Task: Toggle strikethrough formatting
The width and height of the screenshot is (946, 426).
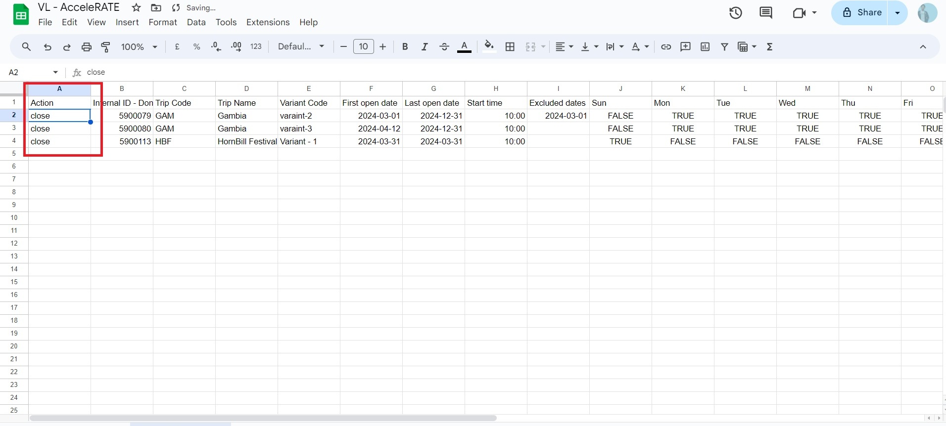Action: 444,47
